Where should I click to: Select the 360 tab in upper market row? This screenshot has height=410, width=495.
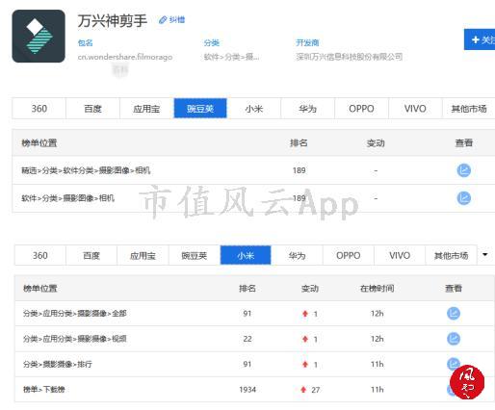click(39, 109)
